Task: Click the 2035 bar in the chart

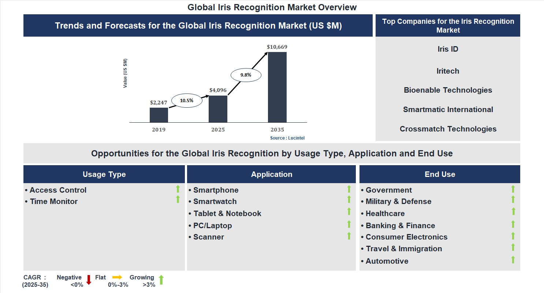Action: [x=277, y=86]
